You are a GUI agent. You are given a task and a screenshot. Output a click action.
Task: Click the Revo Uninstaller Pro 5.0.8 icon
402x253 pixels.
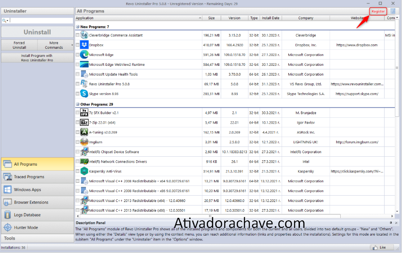coord(84,84)
